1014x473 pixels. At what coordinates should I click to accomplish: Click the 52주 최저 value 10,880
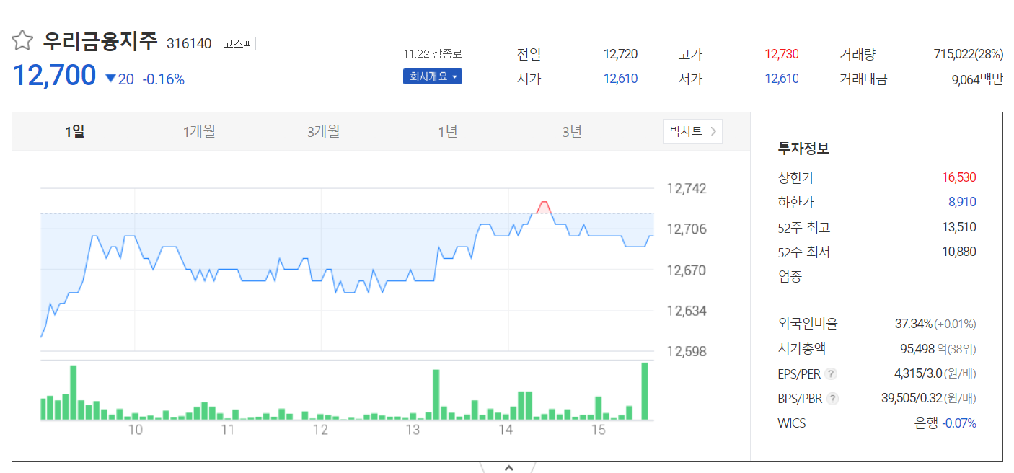(x=959, y=252)
